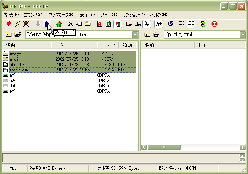Click the Disconnect icon
Screen dimensions: 248x174
pyautogui.click(x=26, y=24)
